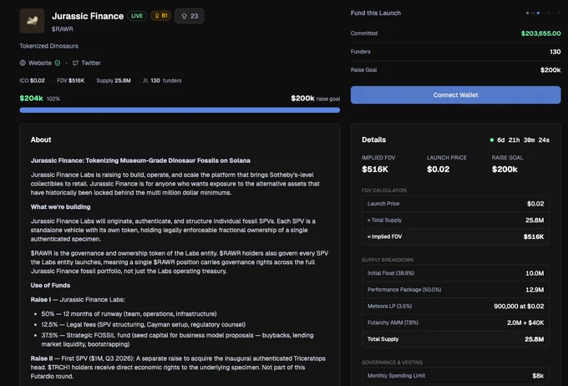568x386 pixels.
Task: Click the About section heading
Action: tap(41, 140)
